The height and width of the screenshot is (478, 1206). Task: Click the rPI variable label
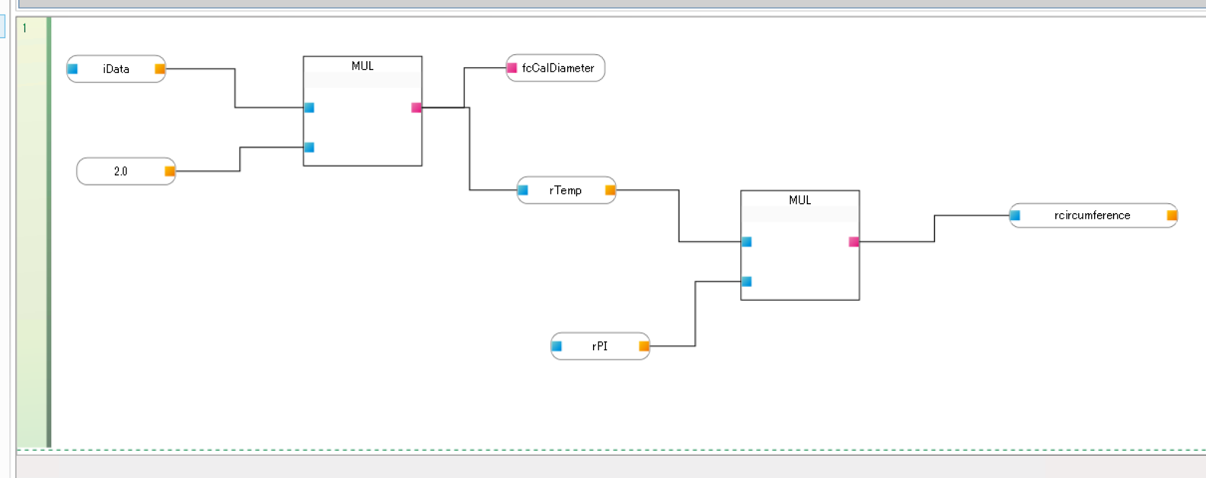tap(599, 346)
